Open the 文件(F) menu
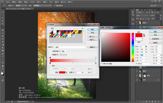 pos(8,2)
